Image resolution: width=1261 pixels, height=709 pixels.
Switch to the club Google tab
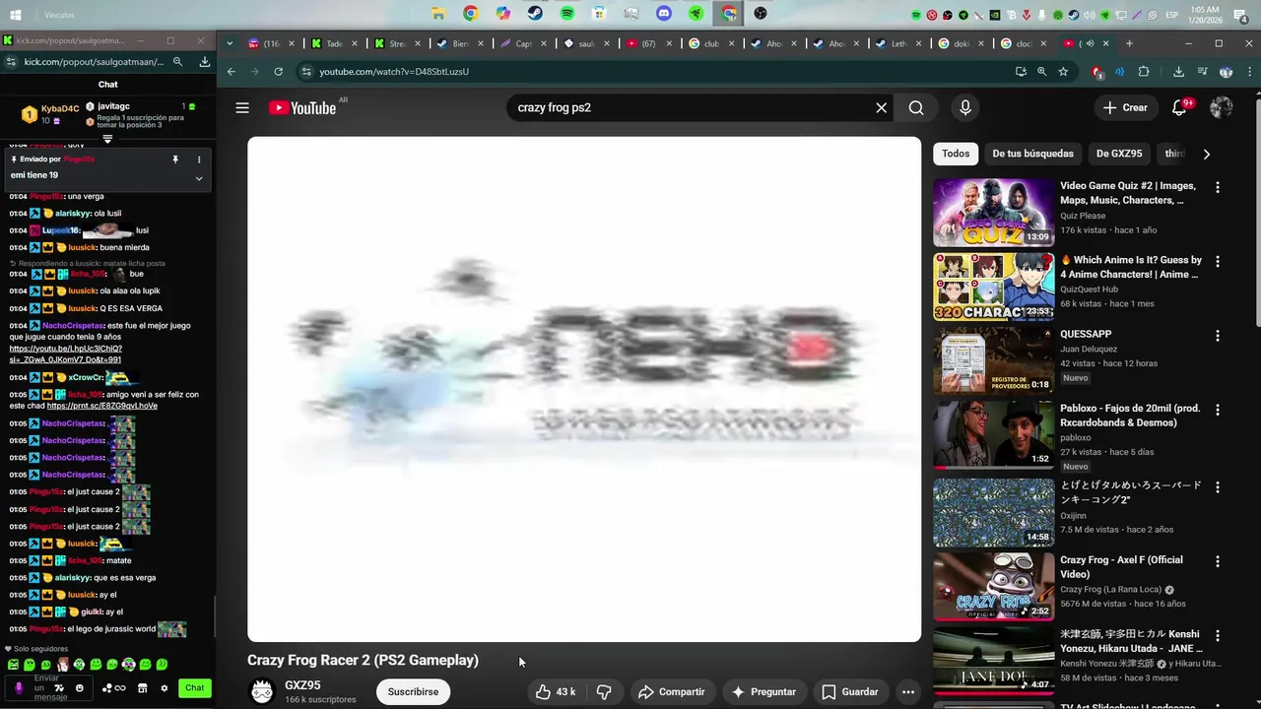click(x=711, y=43)
